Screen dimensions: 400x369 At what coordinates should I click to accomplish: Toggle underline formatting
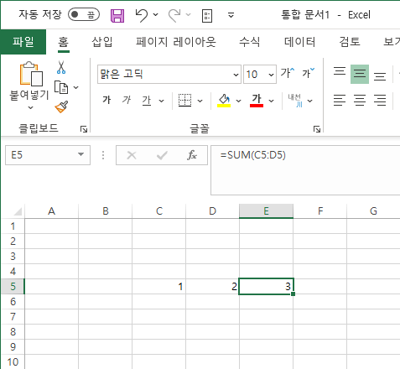coord(147,100)
